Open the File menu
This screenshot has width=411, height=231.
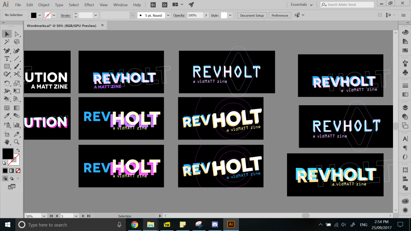18,5
